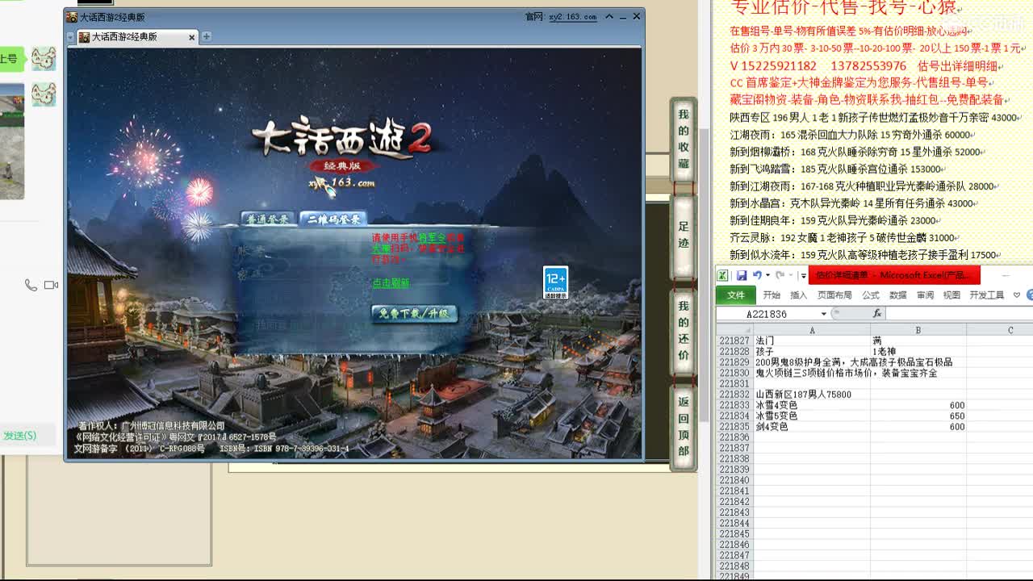1033x581 pixels.
Task: Click the Excel application icon
Action: (723, 275)
